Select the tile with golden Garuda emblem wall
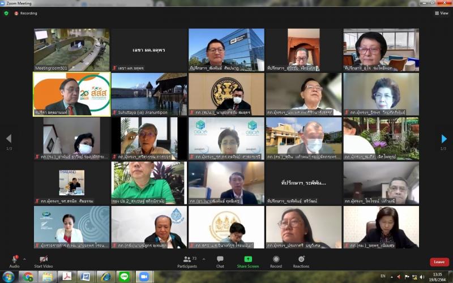453x283 pixels. [x=226, y=94]
